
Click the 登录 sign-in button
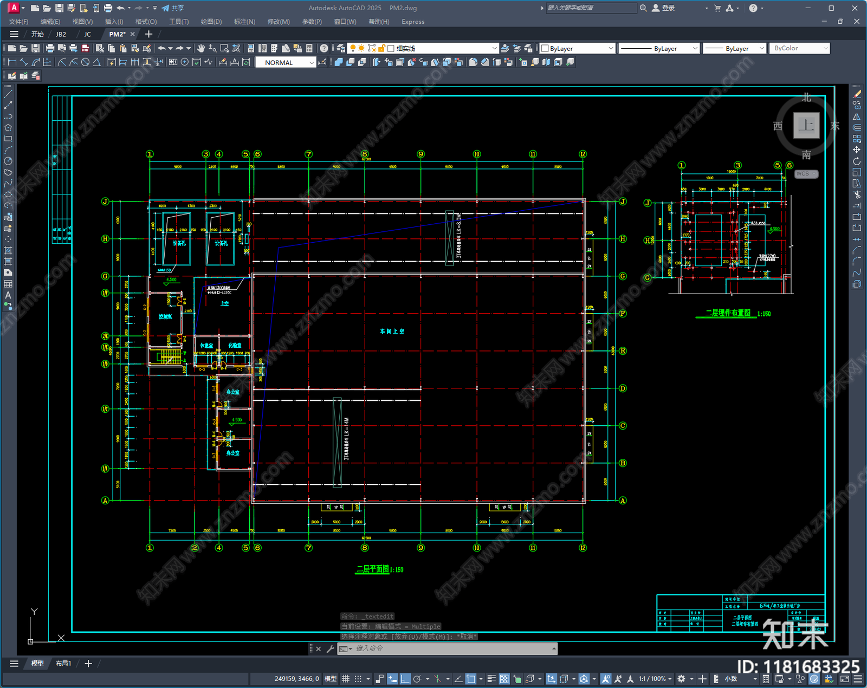pos(664,8)
